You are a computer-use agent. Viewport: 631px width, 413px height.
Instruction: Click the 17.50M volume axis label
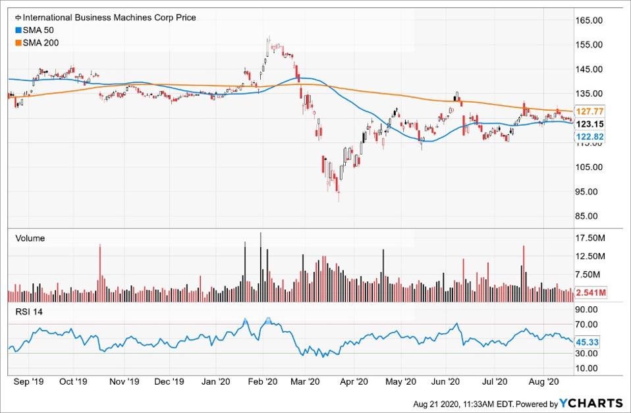click(590, 238)
